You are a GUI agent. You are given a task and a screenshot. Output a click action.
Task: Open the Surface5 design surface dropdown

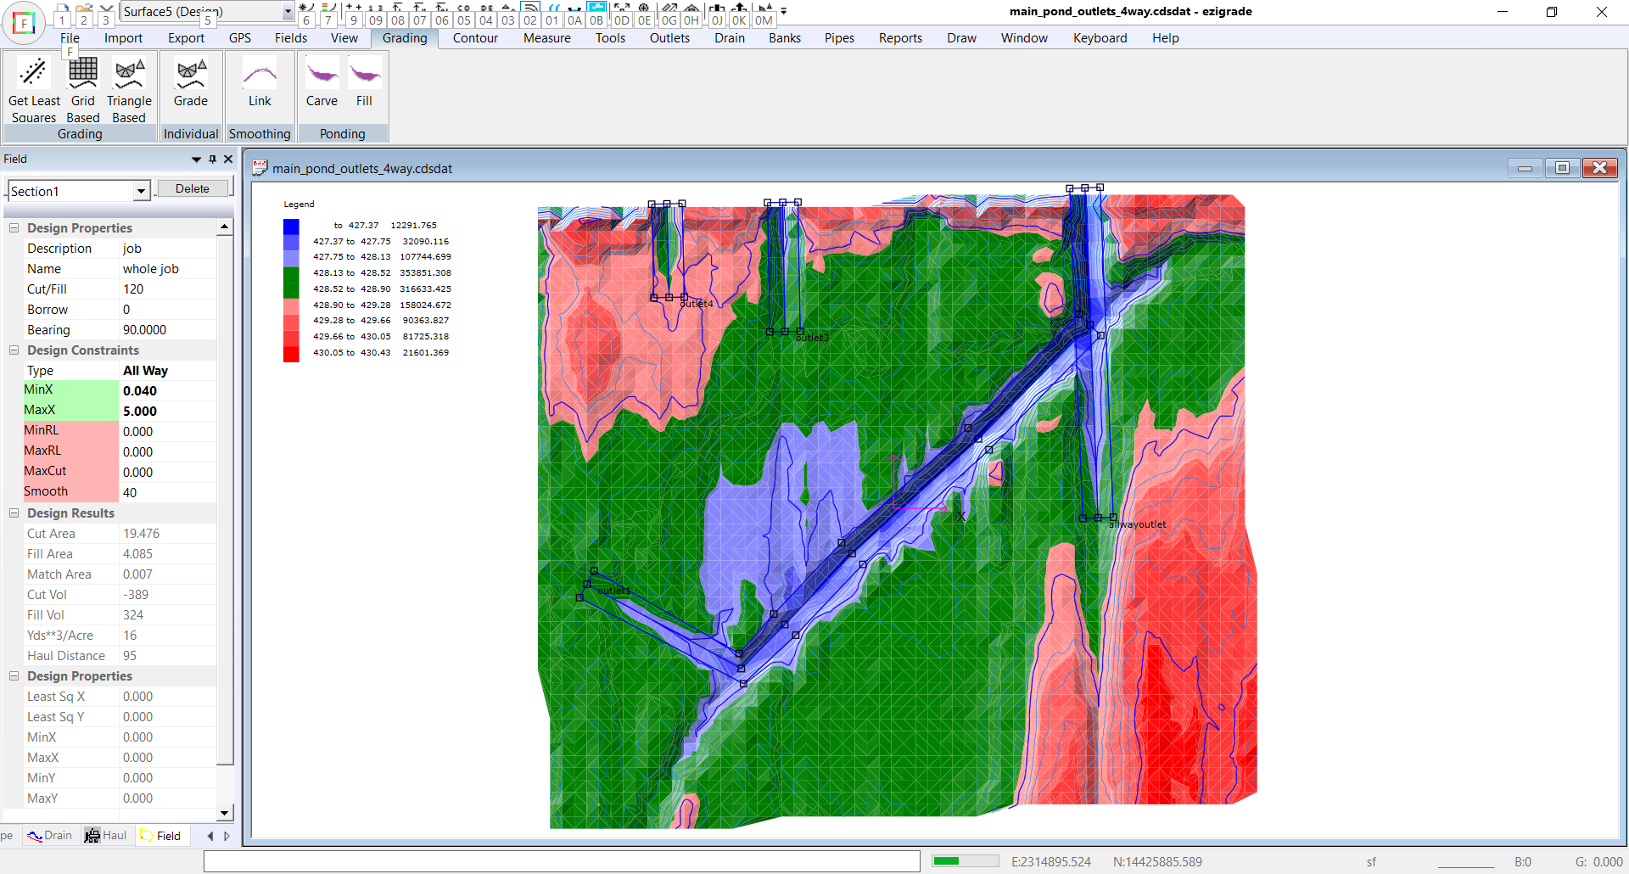tap(288, 12)
